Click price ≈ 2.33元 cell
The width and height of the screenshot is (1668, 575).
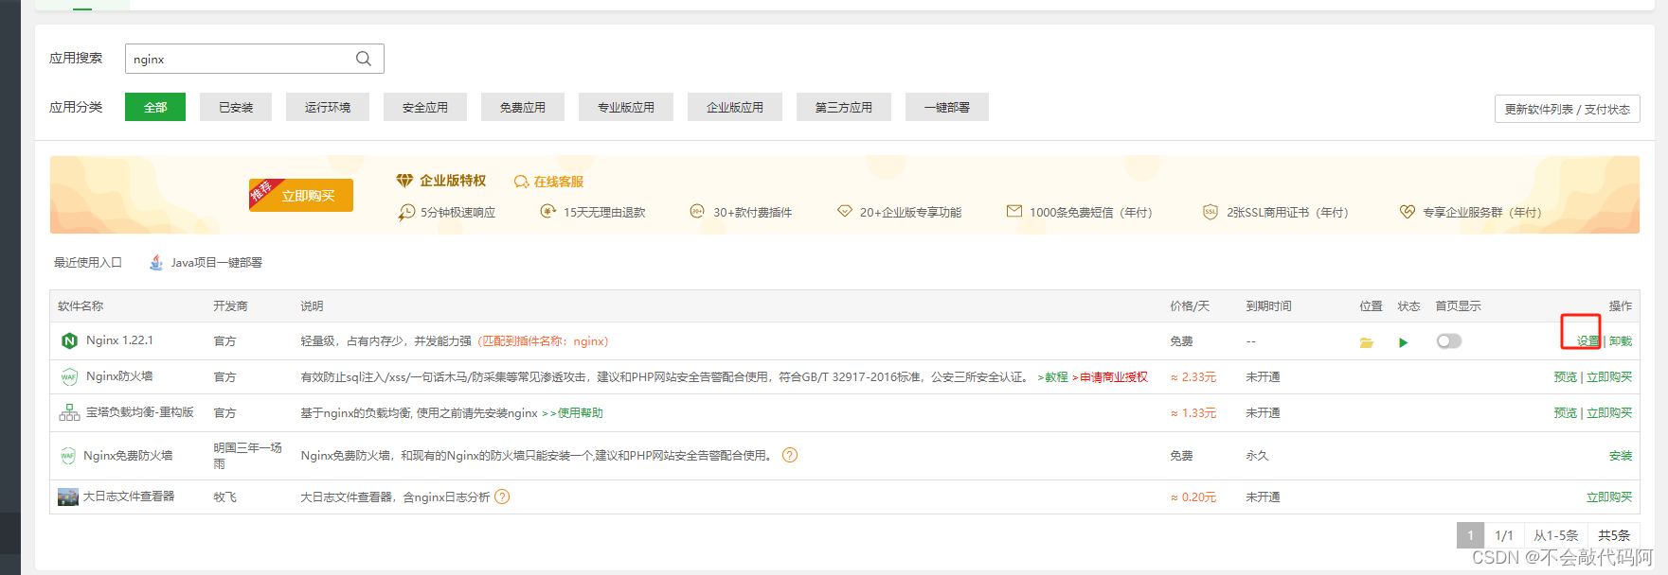(x=1193, y=377)
